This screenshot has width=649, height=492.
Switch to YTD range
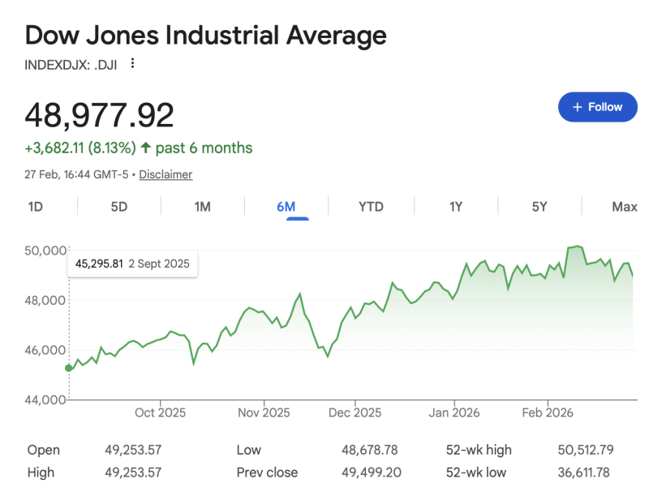coord(371,207)
